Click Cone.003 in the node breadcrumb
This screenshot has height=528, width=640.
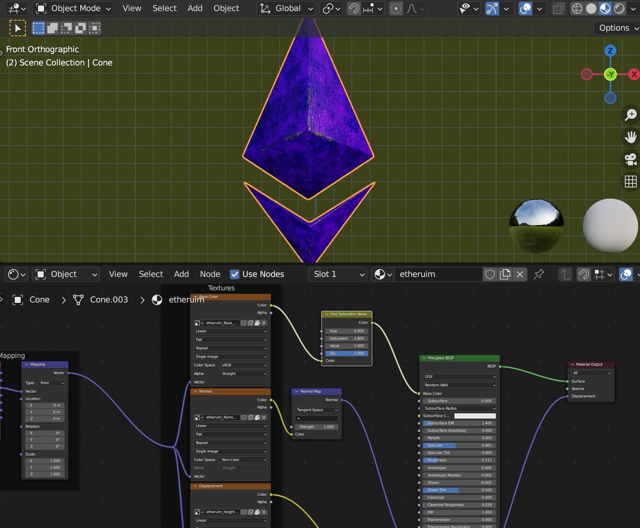[x=109, y=300]
